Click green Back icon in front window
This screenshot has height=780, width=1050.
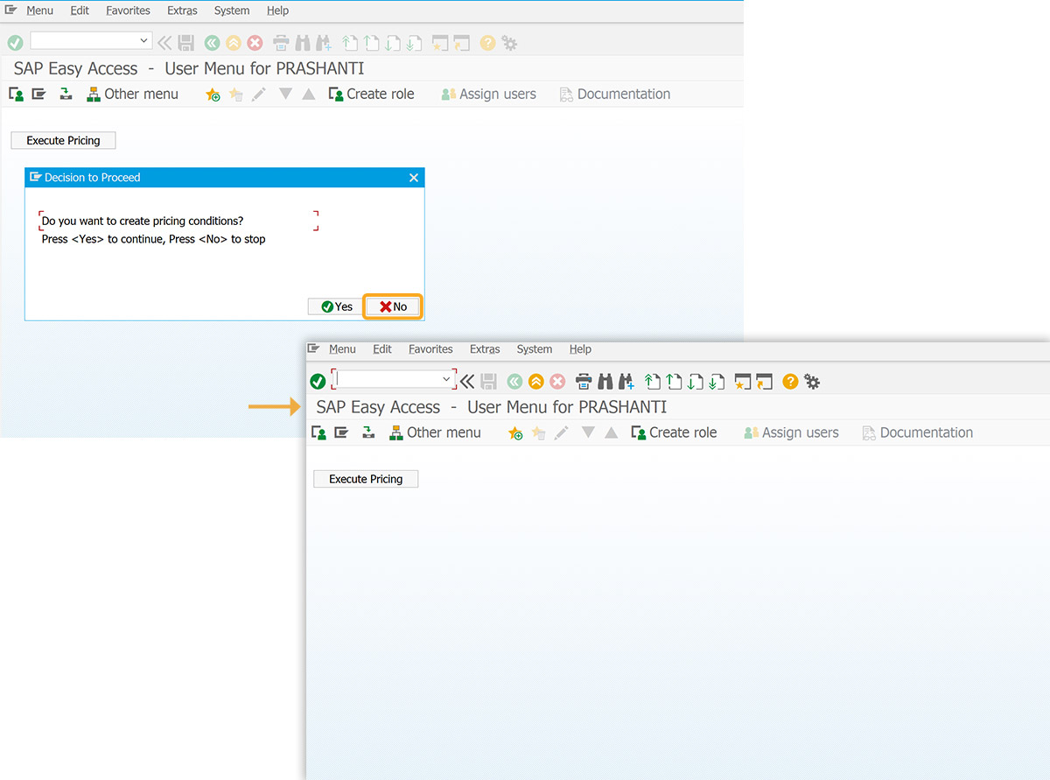tap(514, 381)
